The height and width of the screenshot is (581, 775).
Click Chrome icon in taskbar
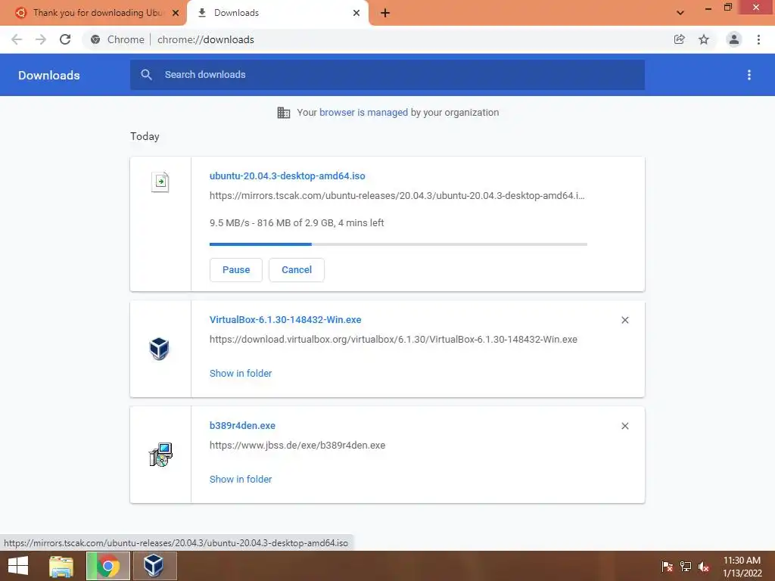[108, 566]
